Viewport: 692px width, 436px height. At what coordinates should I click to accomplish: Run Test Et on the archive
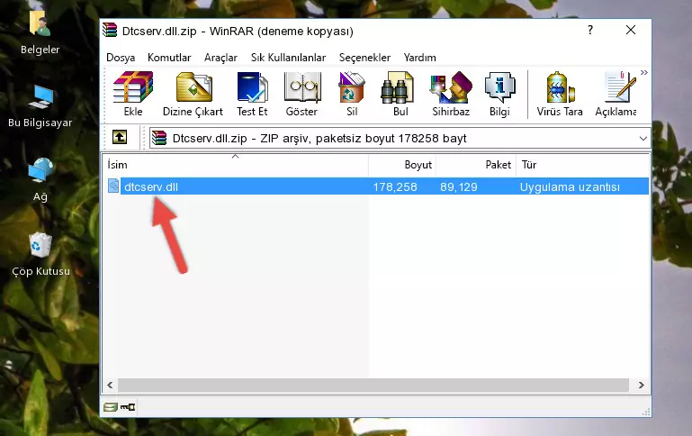pos(252,94)
